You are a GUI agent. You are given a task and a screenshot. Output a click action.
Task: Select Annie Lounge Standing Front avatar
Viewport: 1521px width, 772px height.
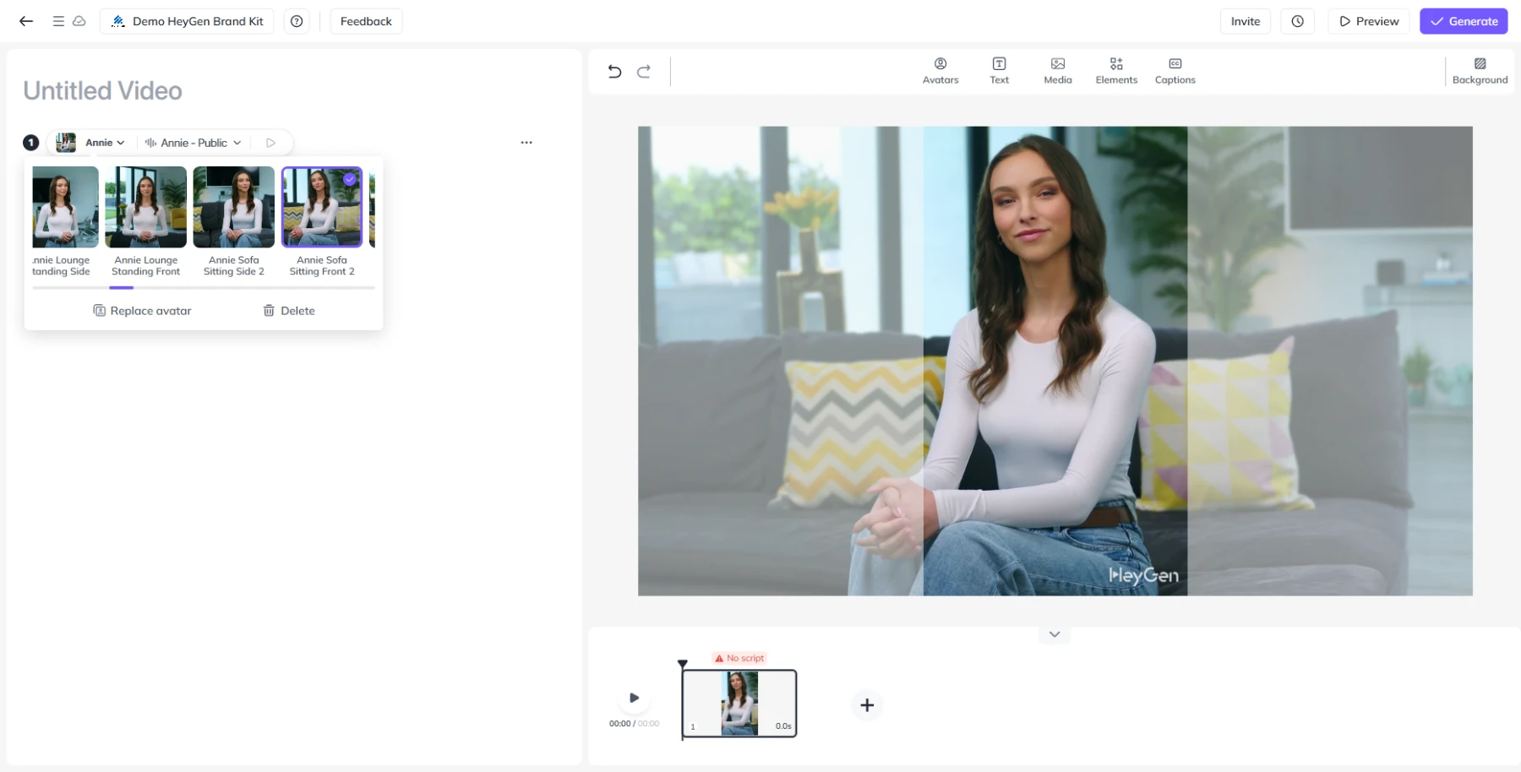point(146,208)
